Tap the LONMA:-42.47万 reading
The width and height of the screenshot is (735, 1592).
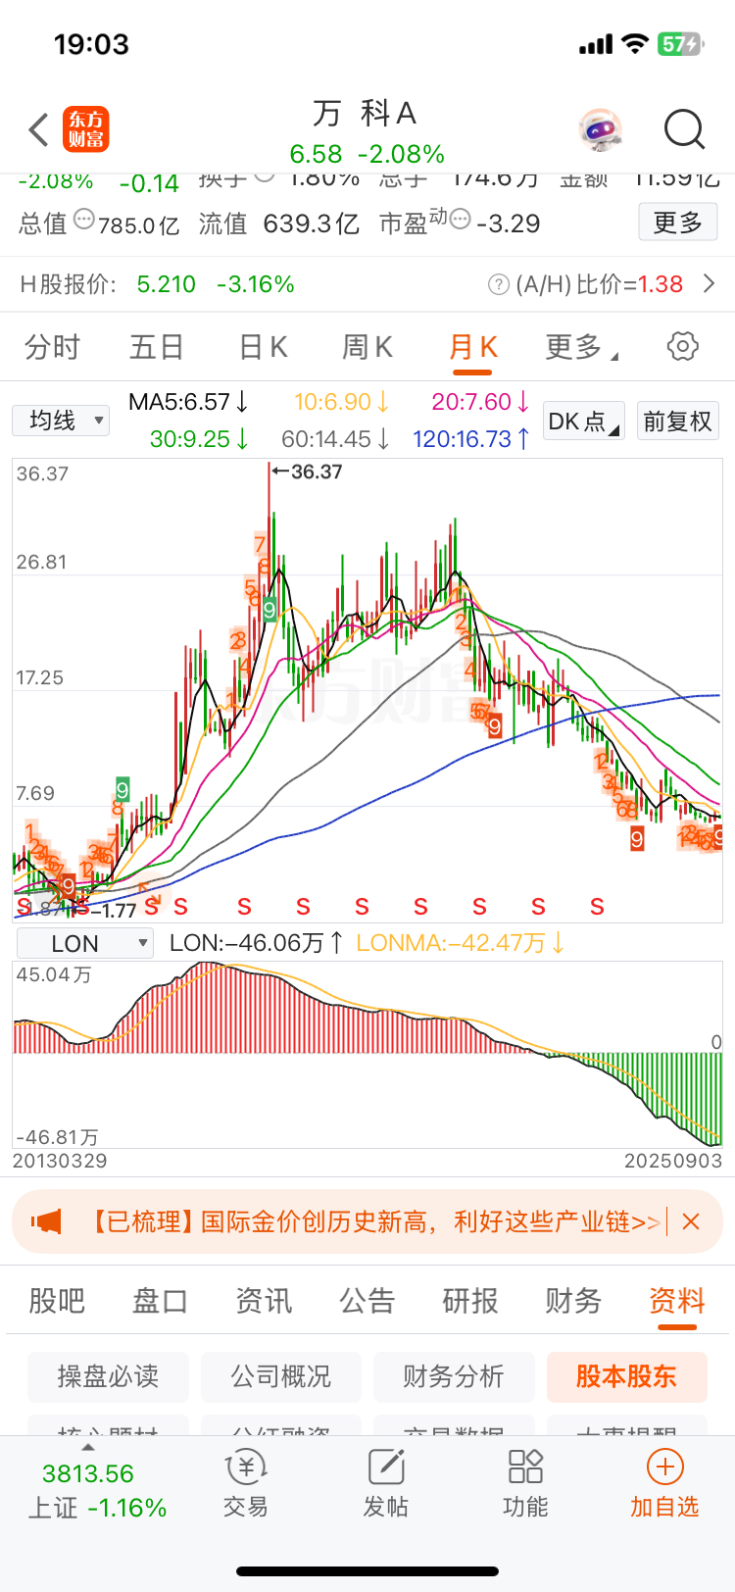461,943
